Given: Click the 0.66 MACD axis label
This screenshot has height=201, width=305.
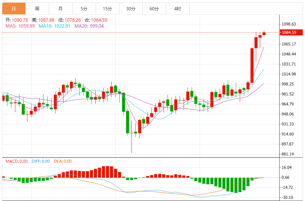Looking at the screenshot, I should pos(286,177).
